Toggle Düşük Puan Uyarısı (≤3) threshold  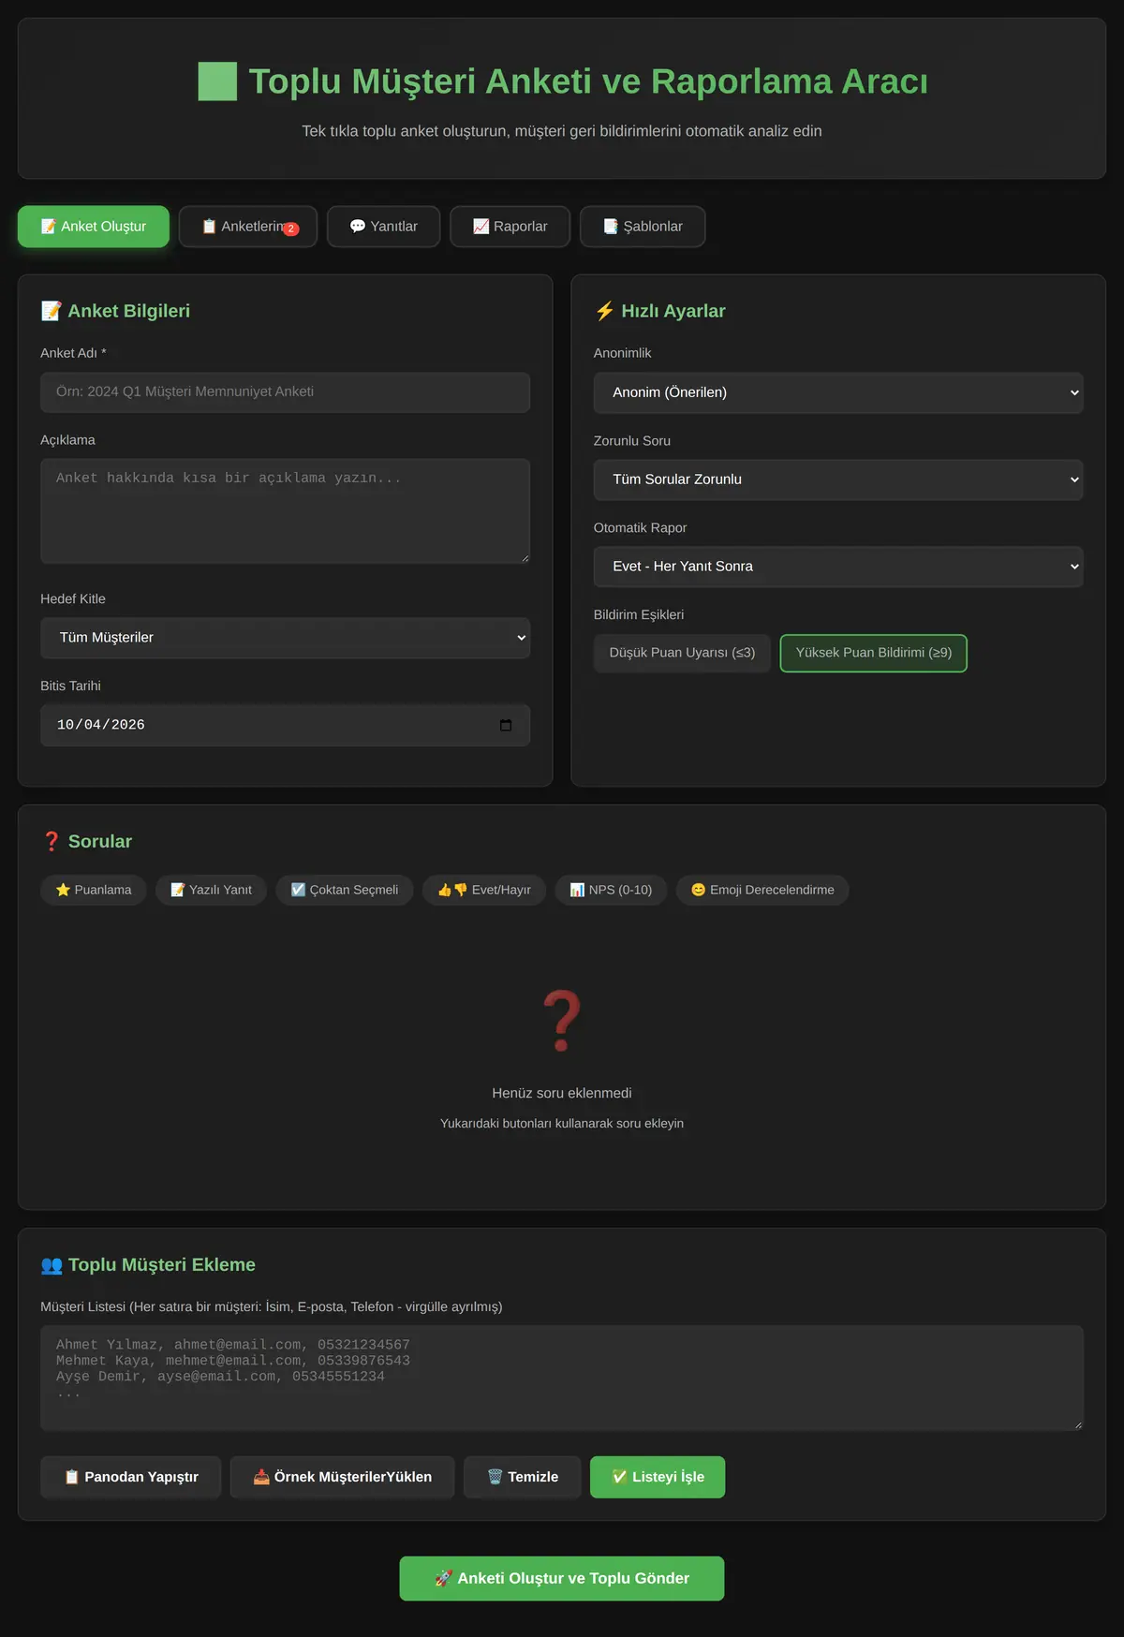pyautogui.click(x=682, y=653)
